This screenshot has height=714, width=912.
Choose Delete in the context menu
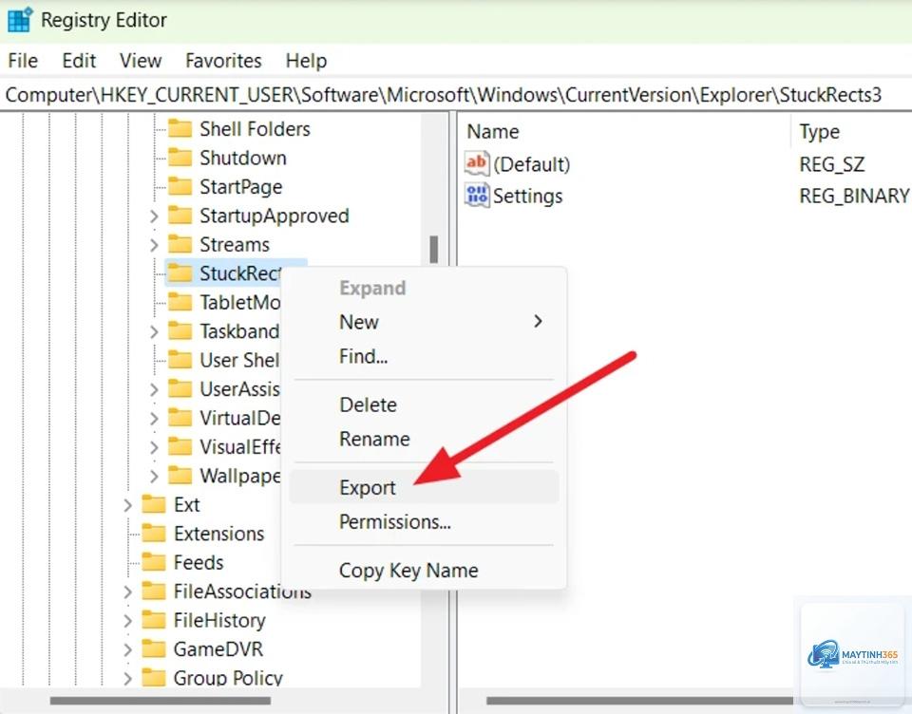tap(424, 404)
